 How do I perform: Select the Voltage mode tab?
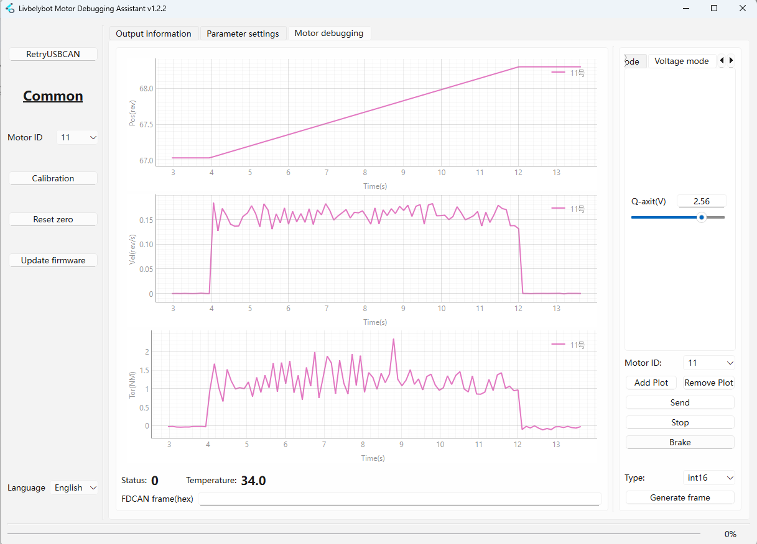(681, 61)
